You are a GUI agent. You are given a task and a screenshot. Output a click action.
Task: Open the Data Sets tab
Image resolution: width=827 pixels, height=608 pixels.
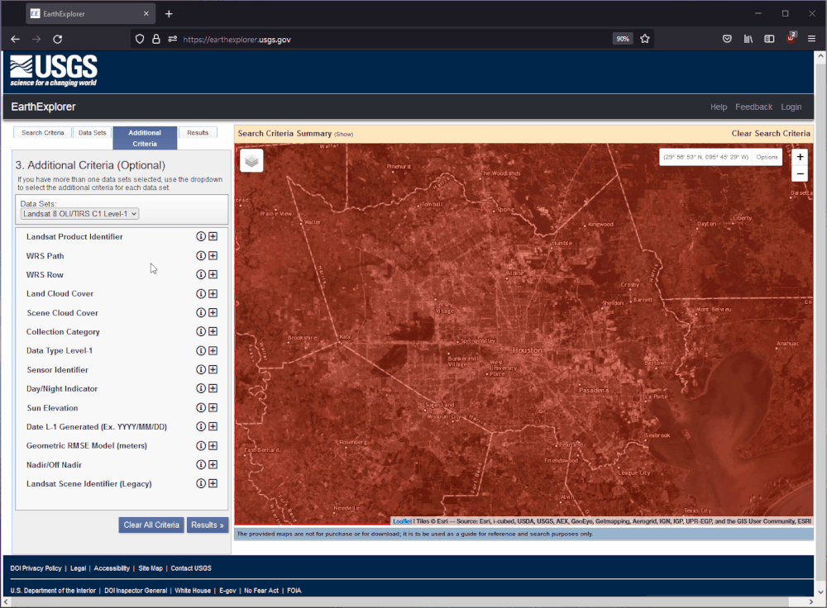91,132
